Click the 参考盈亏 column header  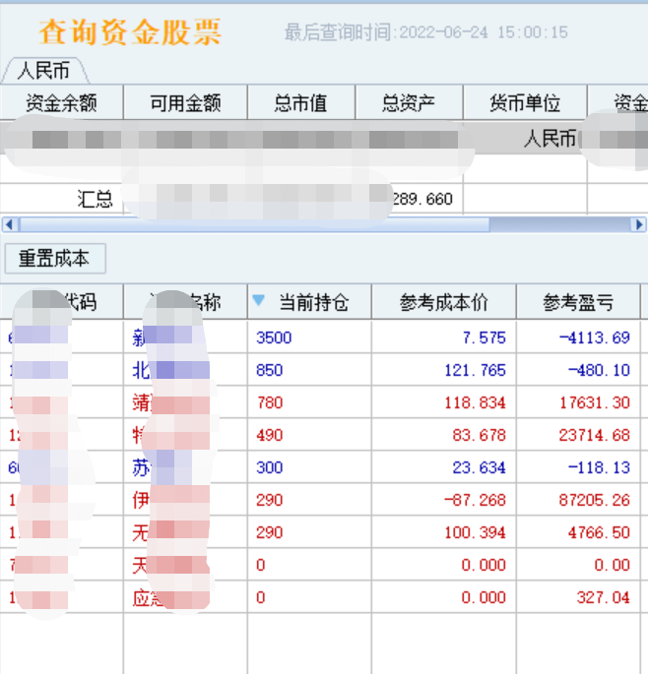pyautogui.click(x=578, y=302)
